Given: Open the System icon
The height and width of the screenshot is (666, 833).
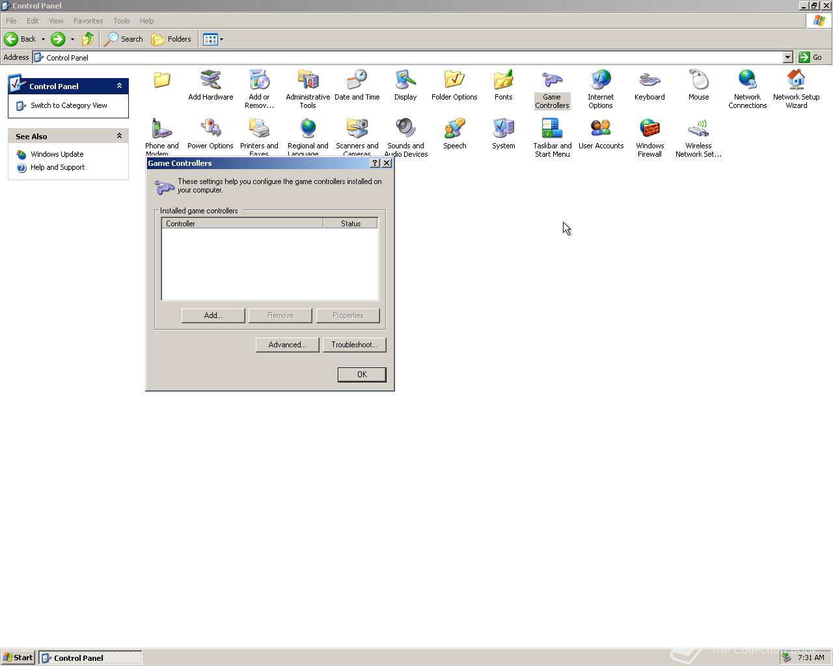Looking at the screenshot, I should (503, 134).
